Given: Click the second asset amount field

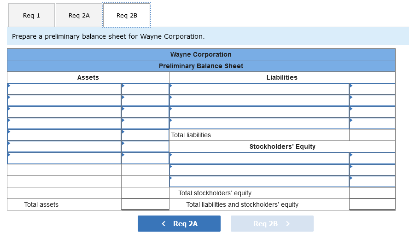Looking at the screenshot, I should pyautogui.click(x=145, y=100).
